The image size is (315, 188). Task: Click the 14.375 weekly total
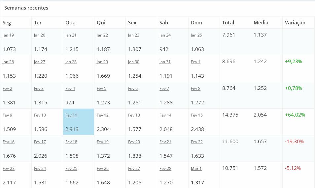click(x=230, y=115)
